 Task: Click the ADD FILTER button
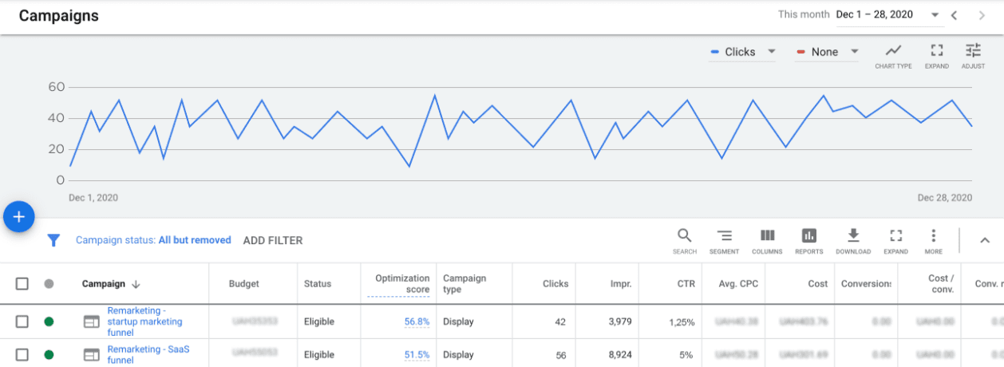(x=273, y=240)
